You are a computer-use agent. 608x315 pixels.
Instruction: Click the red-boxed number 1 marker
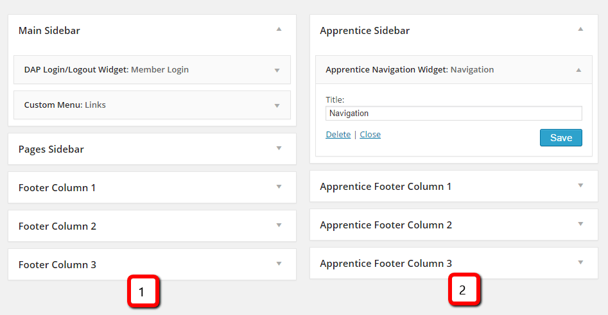144,292
